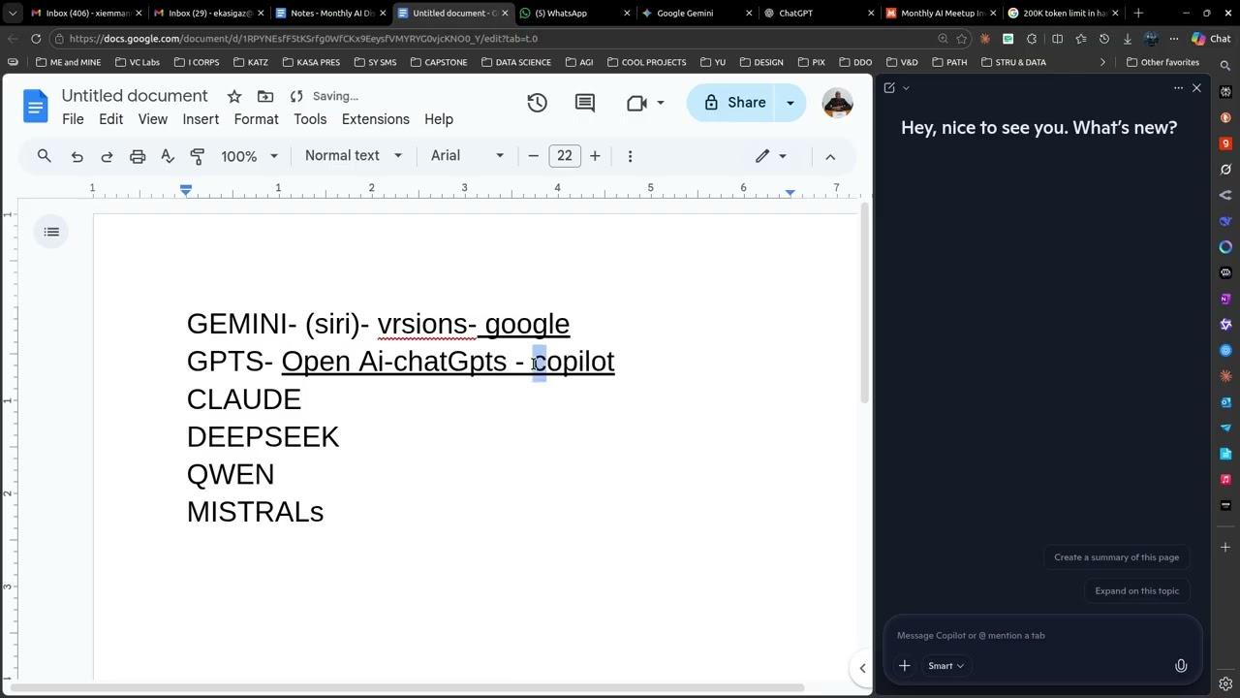Viewport: 1240px width, 698px height.
Task: Expand the Meet camera dropdown arrow
Action: [661, 103]
